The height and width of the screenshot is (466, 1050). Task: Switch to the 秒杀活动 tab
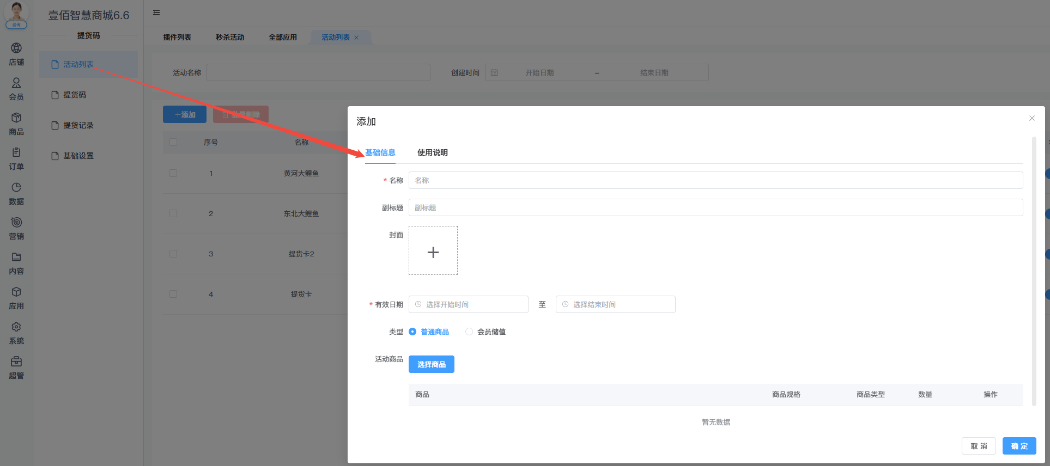point(230,38)
